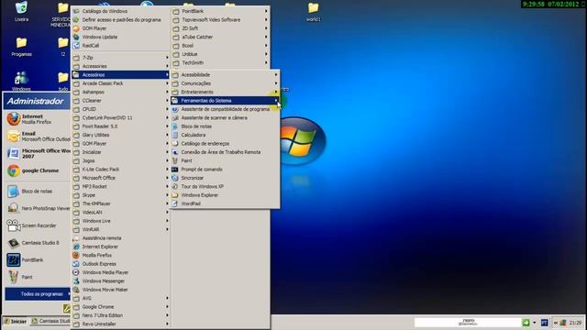Open the MP3 Rocket folder entry

pyautogui.click(x=120, y=187)
